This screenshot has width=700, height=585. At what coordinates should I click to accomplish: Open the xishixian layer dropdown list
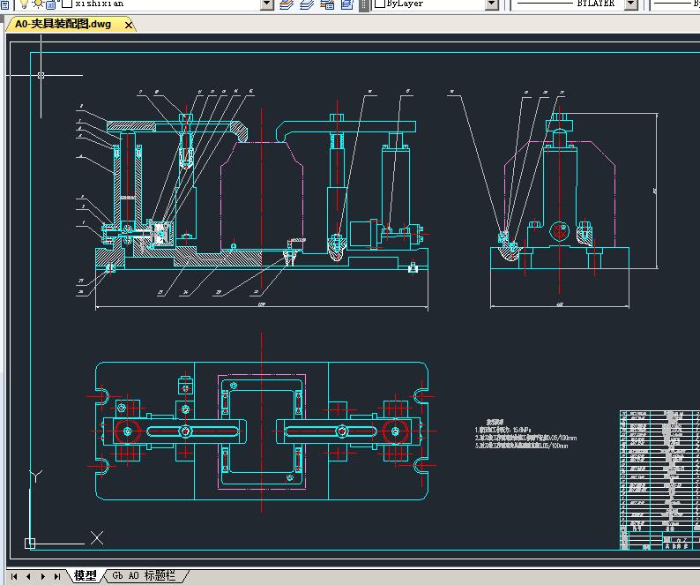coord(267,4)
